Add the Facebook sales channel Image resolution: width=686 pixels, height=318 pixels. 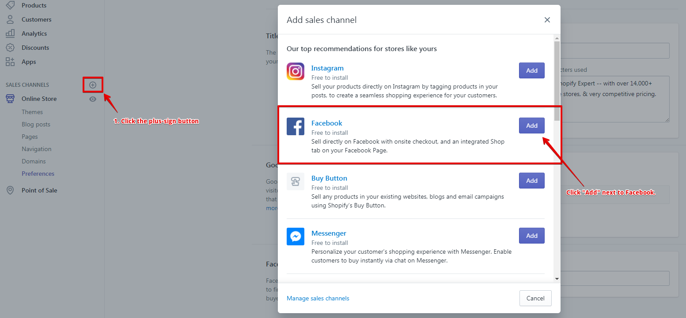532,126
